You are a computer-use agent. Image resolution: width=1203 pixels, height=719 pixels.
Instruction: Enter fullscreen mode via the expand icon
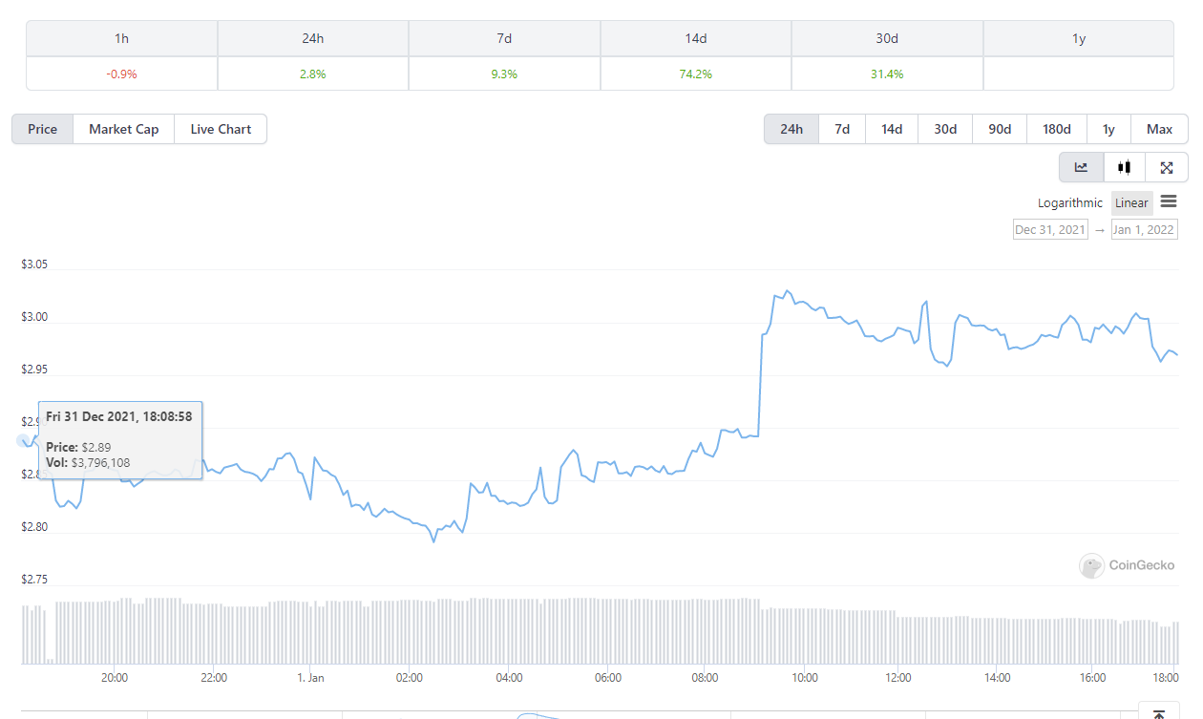click(1166, 166)
